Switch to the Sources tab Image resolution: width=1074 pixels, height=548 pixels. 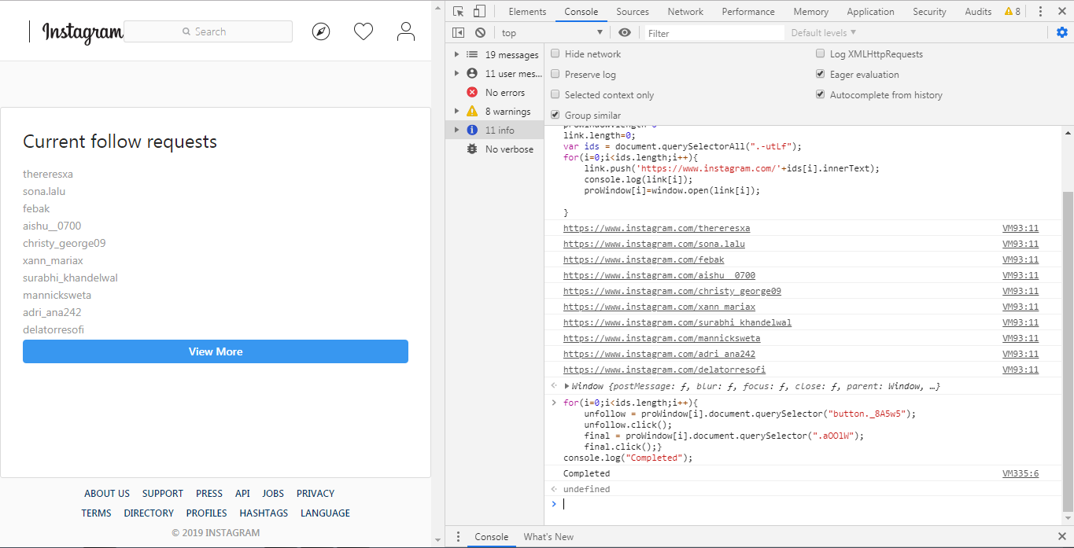pos(633,12)
